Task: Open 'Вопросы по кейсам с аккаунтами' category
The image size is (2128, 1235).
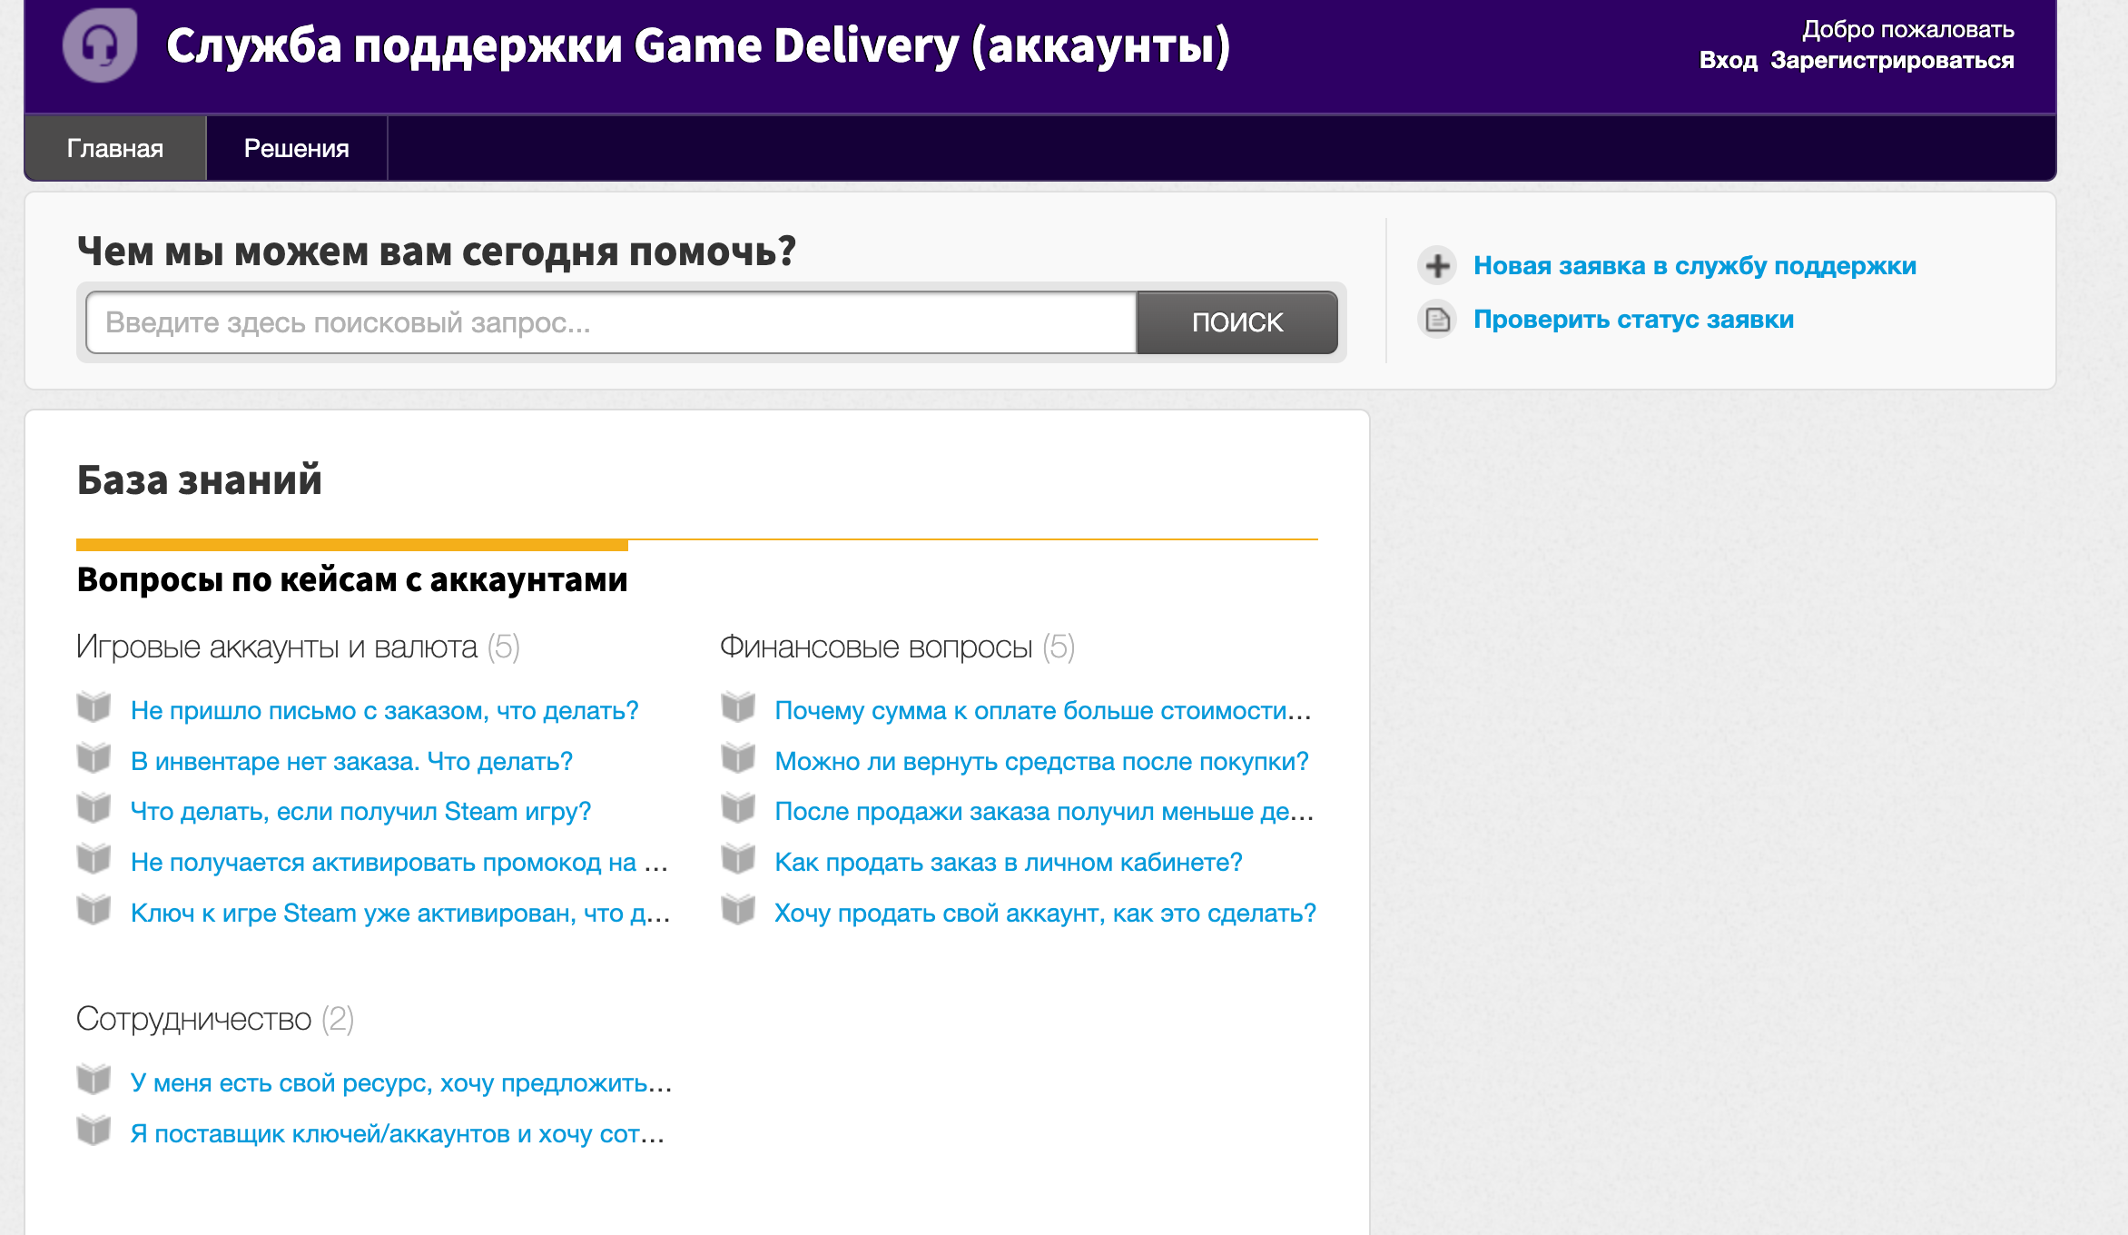Action: tap(352, 579)
